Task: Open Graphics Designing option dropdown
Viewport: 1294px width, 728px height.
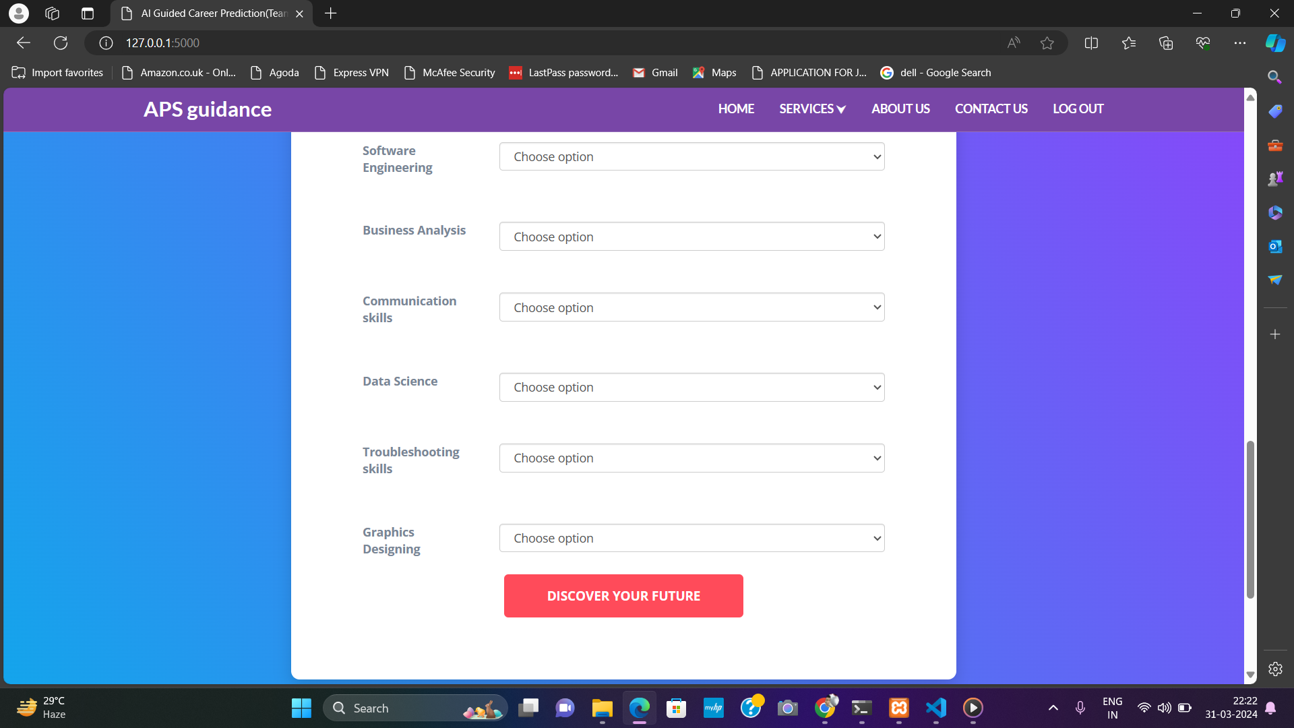Action: 691,538
